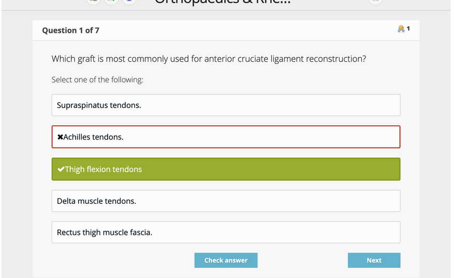Image resolution: width=454 pixels, height=278 pixels.
Task: Click the check mark on Thigh flexion tendons
Action: click(61, 169)
